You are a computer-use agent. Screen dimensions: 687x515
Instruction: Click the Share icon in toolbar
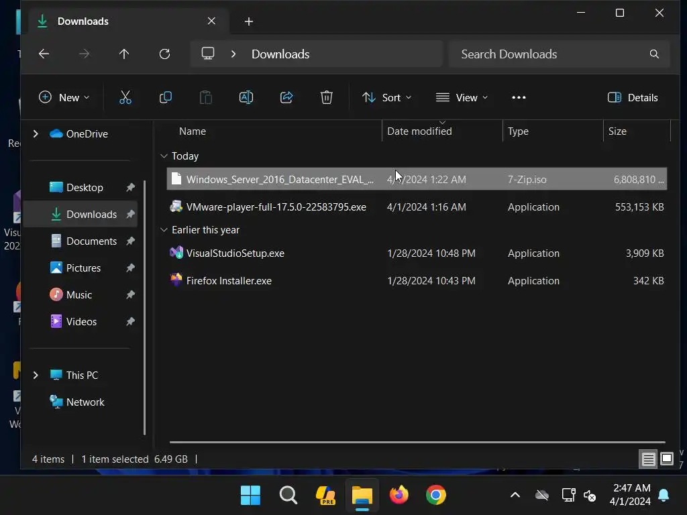click(x=286, y=97)
